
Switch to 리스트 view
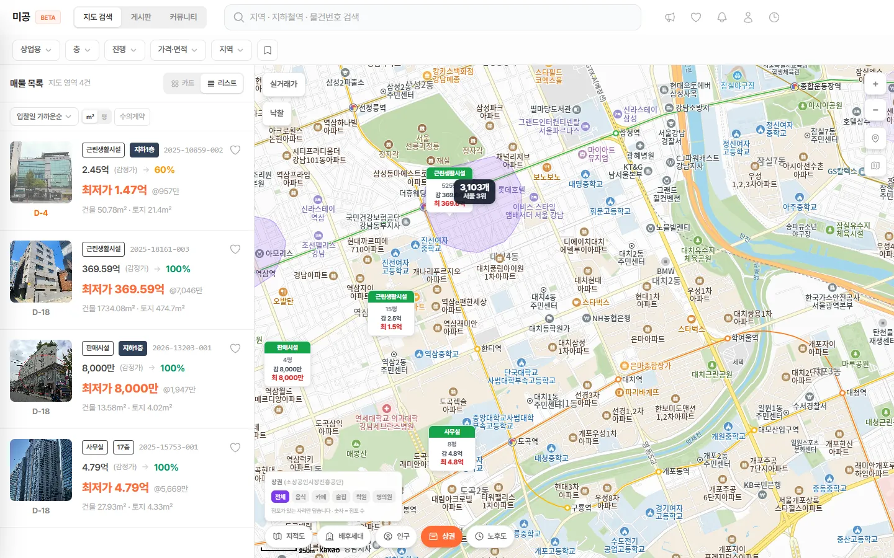coord(222,83)
